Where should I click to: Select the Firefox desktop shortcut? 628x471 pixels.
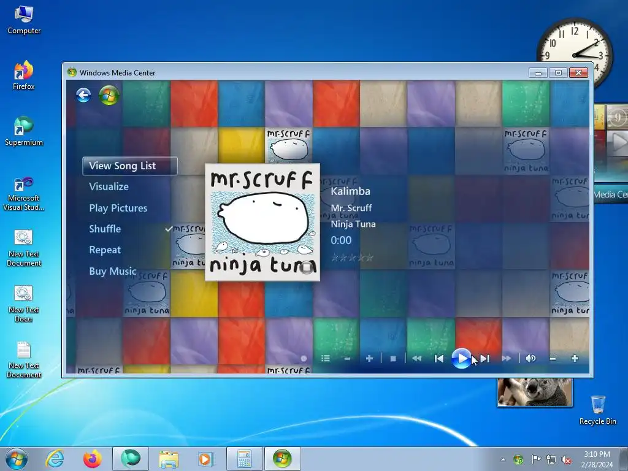click(x=24, y=75)
